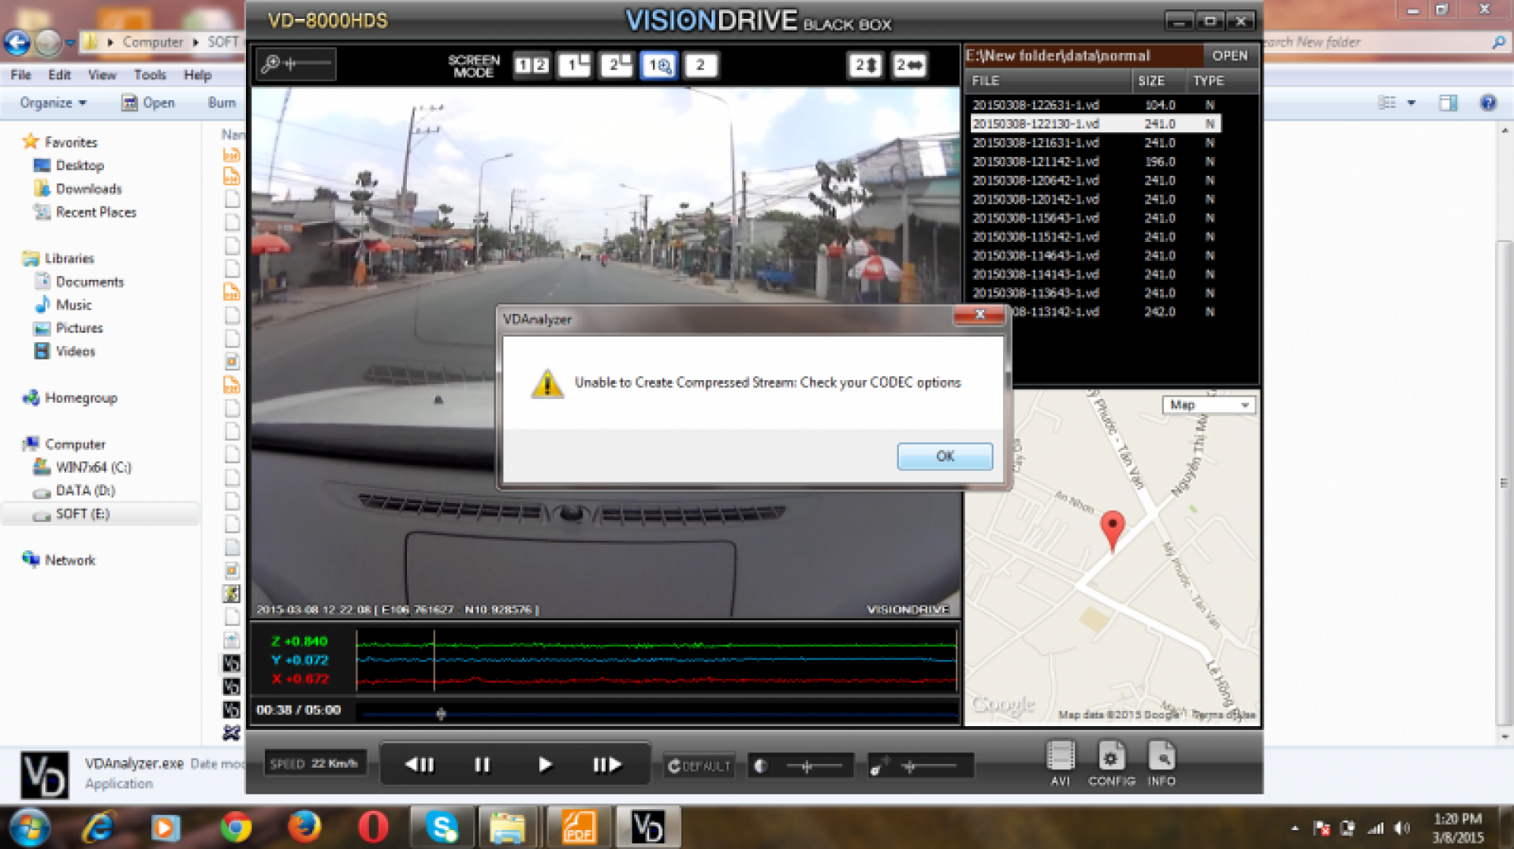This screenshot has width=1514, height=849.
Task: Open Help menu in Explorer window
Action: pos(197,75)
